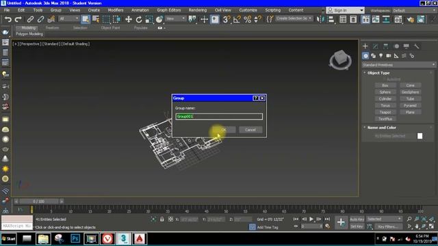Click the Use Pivot Point Center icon
The width and height of the screenshot is (438, 246).
[192, 19]
